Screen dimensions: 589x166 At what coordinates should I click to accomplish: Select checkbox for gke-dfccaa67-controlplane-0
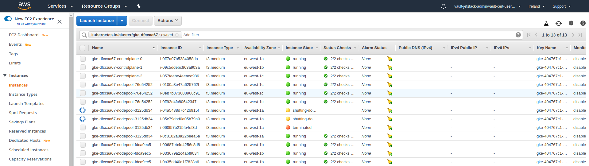click(x=83, y=59)
